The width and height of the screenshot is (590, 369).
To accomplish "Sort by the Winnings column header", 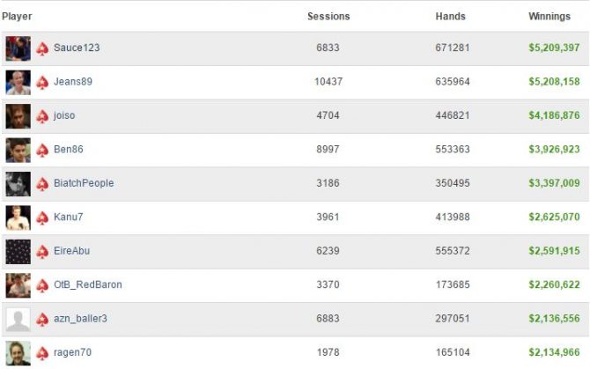I will point(549,16).
